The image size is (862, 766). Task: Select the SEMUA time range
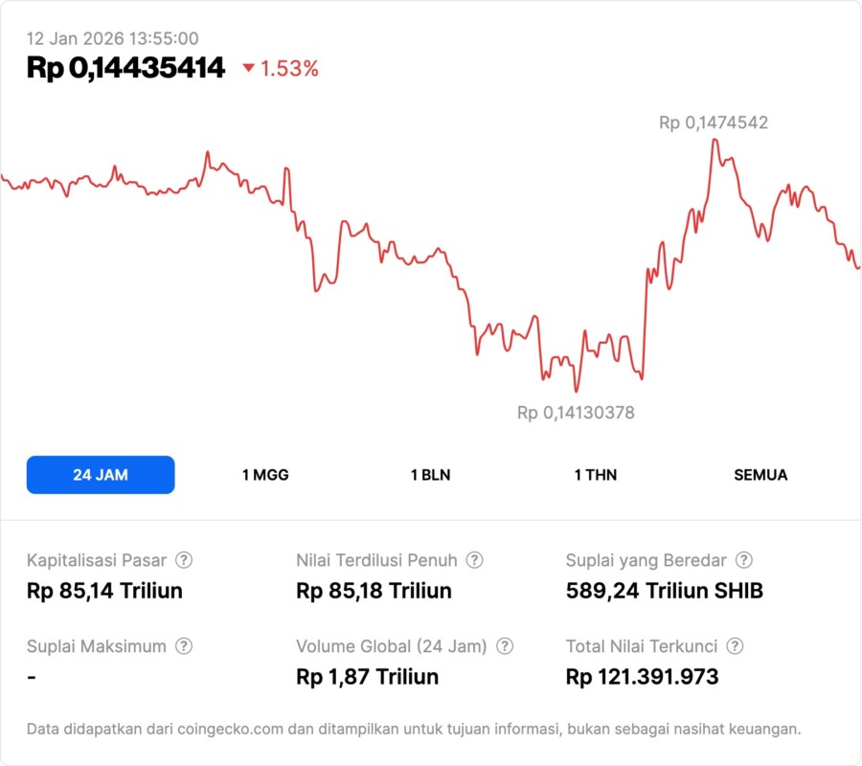tap(760, 475)
